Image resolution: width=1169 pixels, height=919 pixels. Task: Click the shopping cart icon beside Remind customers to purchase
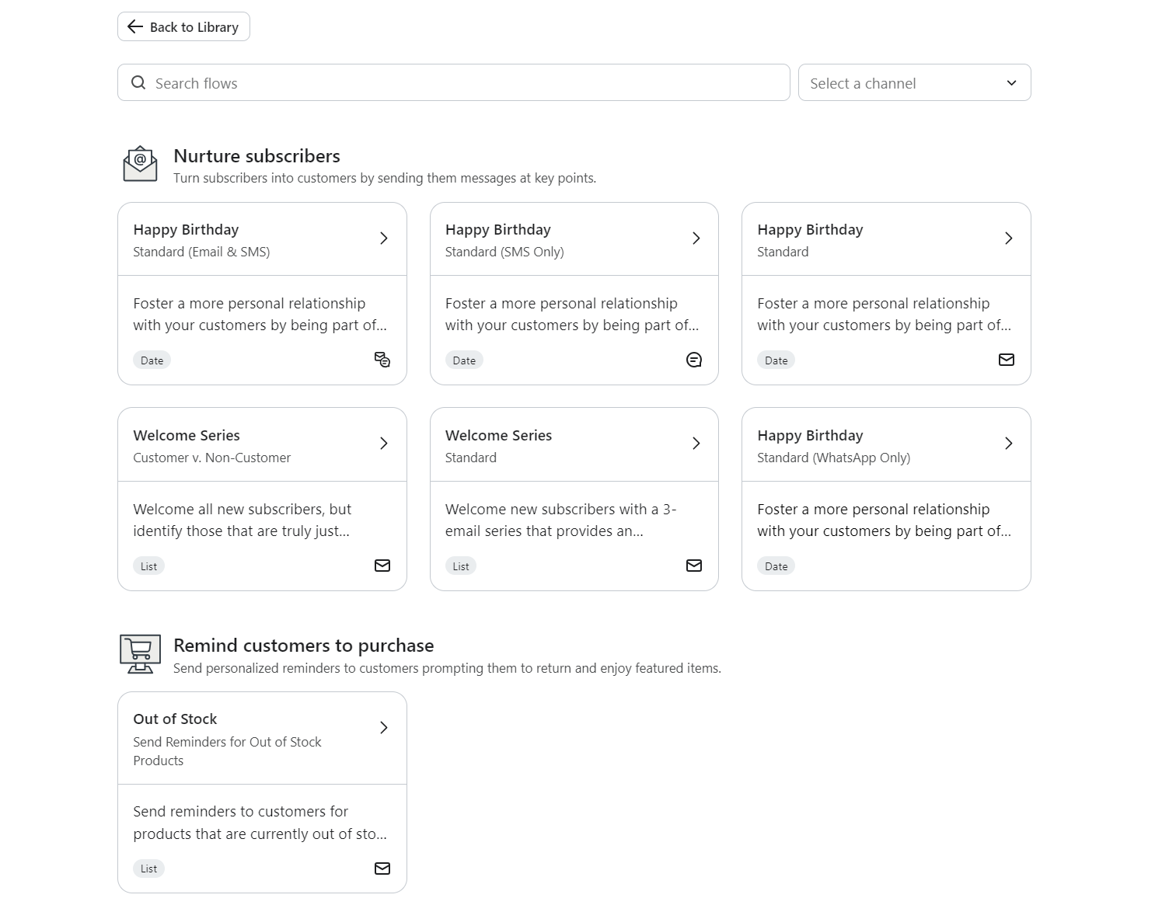pyautogui.click(x=140, y=653)
